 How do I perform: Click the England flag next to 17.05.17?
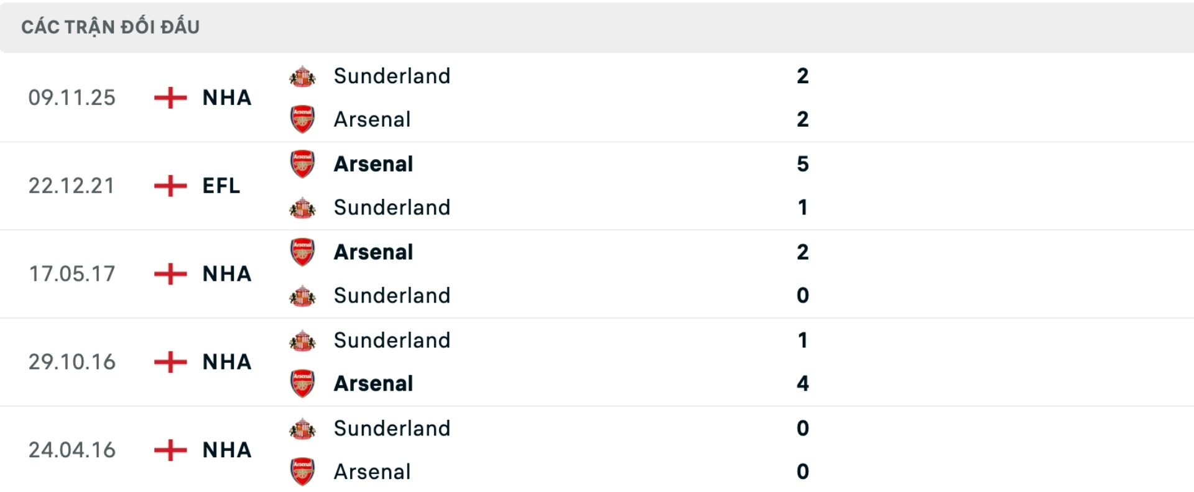coord(169,274)
